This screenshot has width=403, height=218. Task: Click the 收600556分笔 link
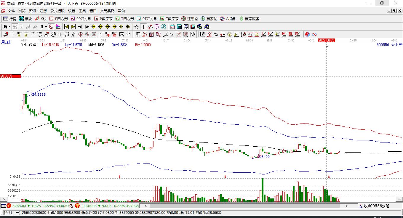click(376, 206)
